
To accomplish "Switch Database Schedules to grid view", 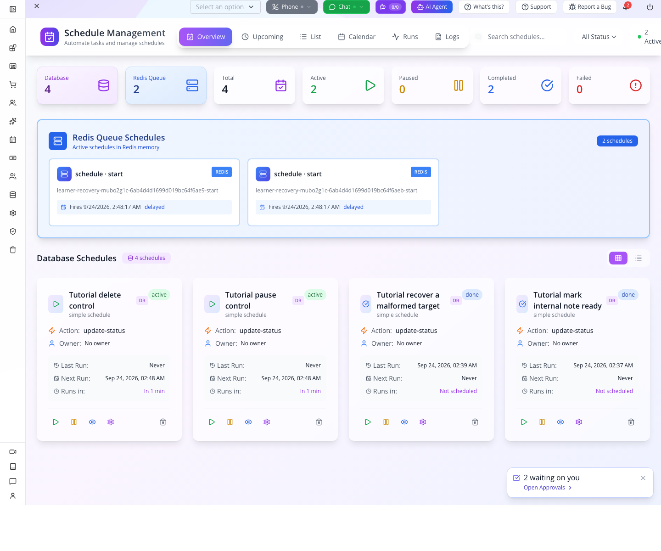I will (618, 258).
